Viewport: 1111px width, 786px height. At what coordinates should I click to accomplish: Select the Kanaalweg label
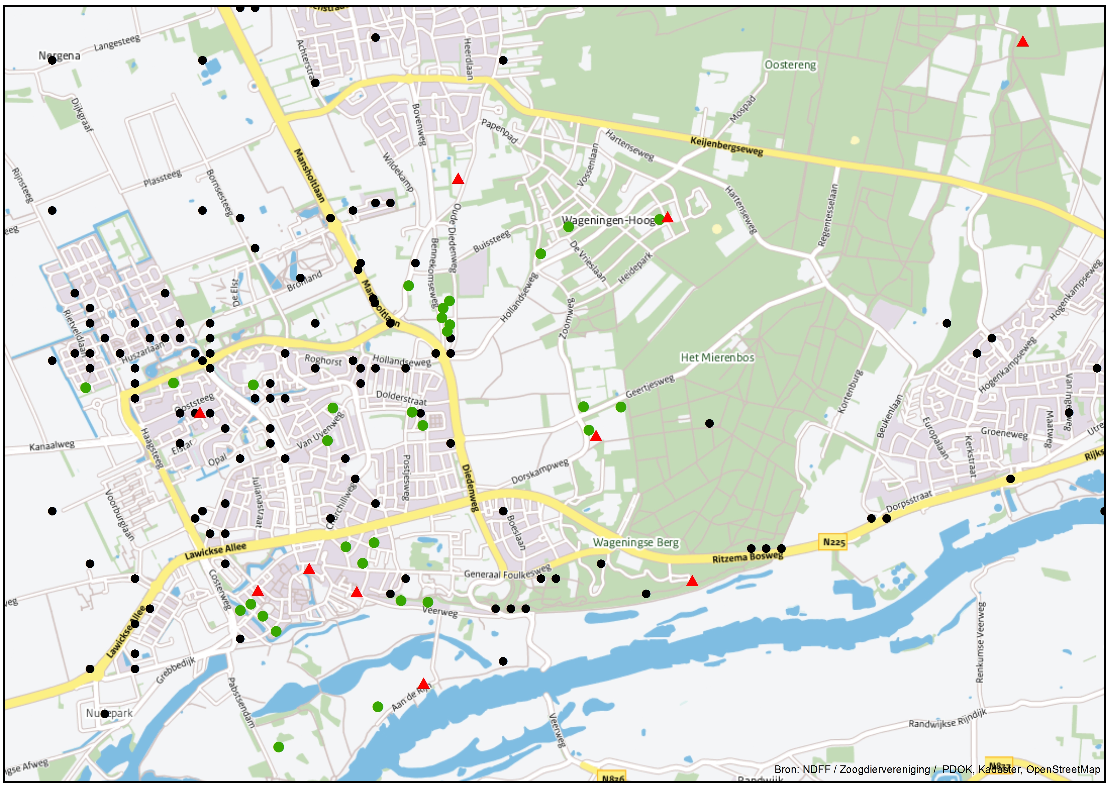coord(52,445)
